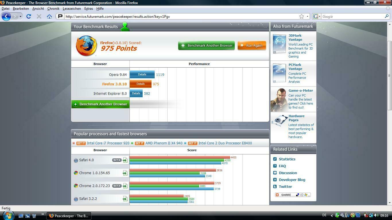
Task: Open the Windows Start menu orb
Action: tap(8, 215)
